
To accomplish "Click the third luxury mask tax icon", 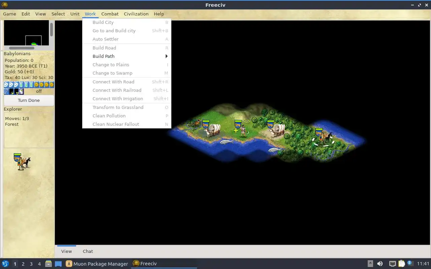I will pos(16,85).
